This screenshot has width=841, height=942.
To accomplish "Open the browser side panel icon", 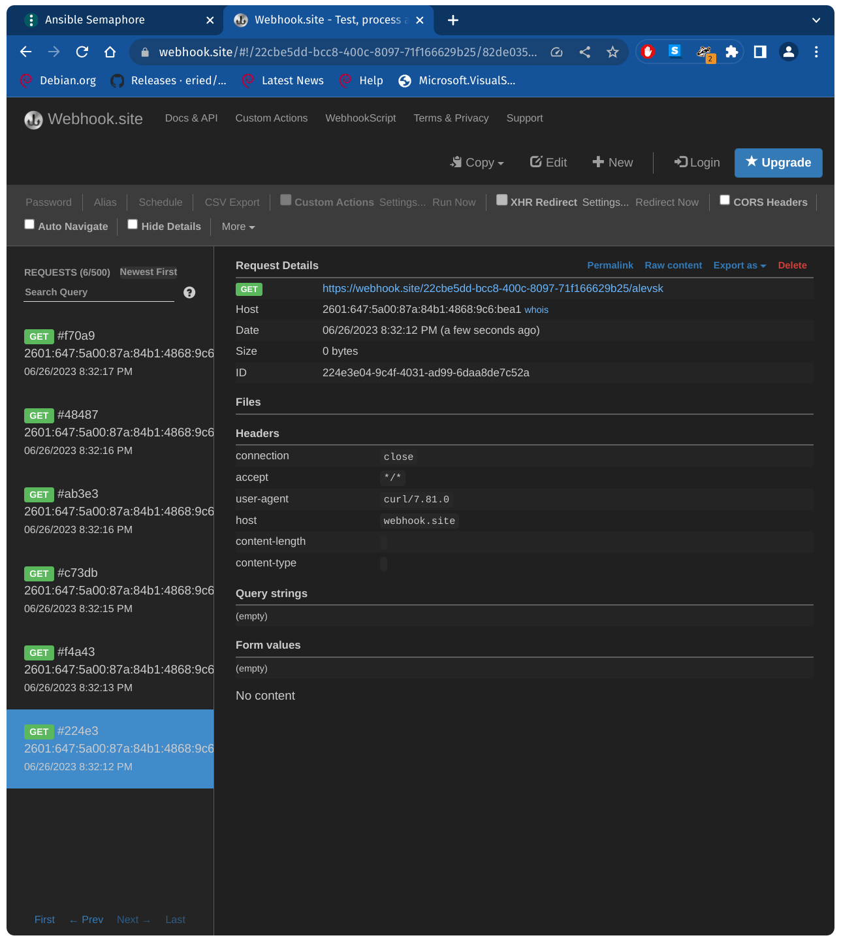I will tap(760, 52).
